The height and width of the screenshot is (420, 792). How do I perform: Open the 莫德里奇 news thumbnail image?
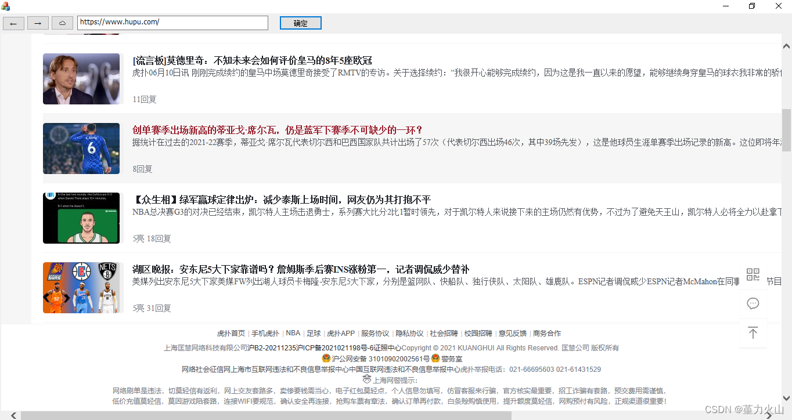tap(81, 79)
